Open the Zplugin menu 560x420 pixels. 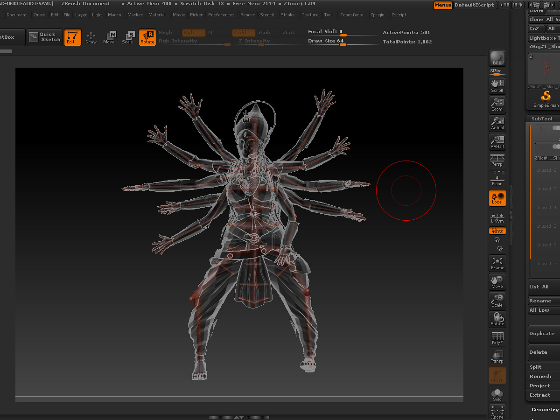[377, 15]
